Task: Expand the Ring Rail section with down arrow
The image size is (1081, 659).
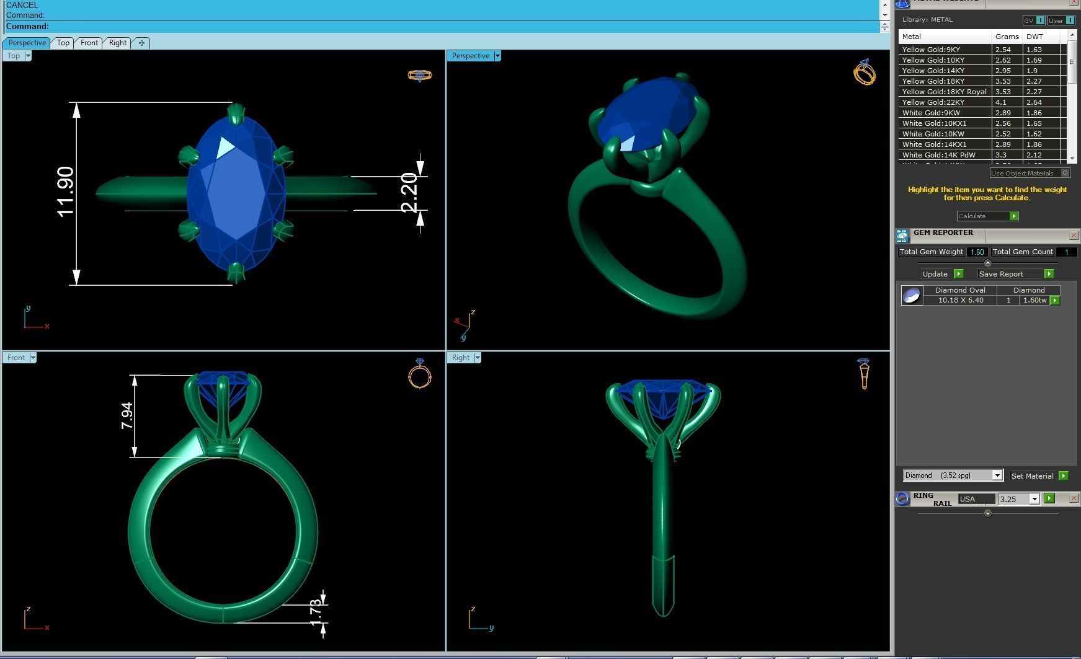Action: tap(988, 513)
